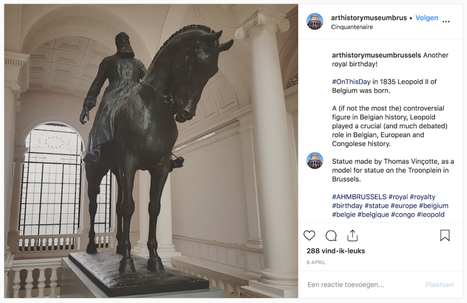467x303 pixels.
Task: View the 288 vind-ik-leuks list
Action: point(336,251)
